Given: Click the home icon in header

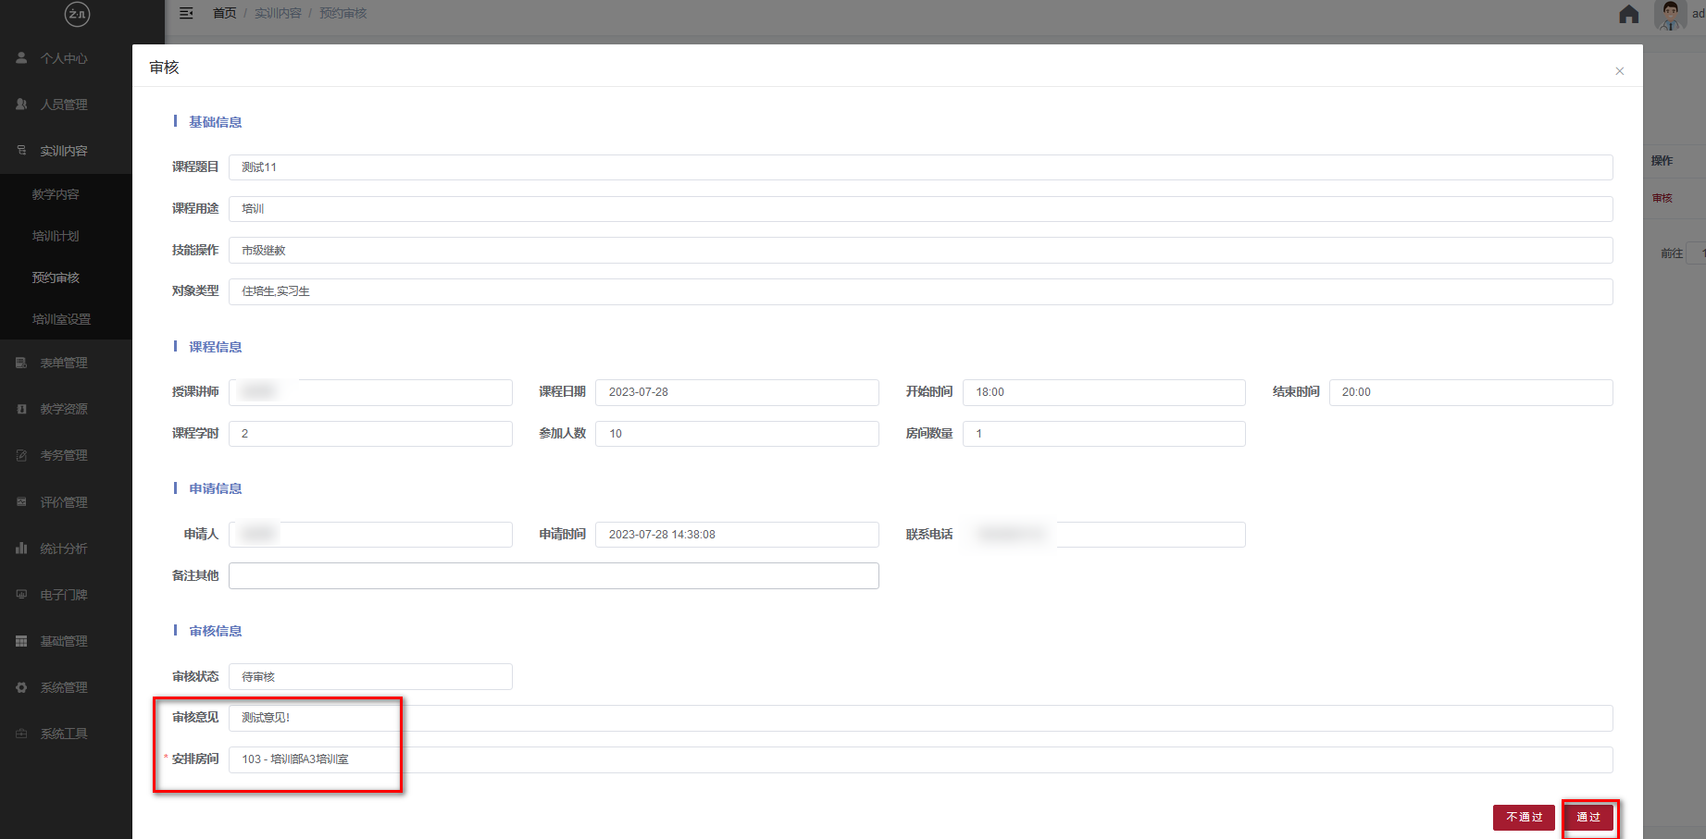Looking at the screenshot, I should tap(1629, 14).
